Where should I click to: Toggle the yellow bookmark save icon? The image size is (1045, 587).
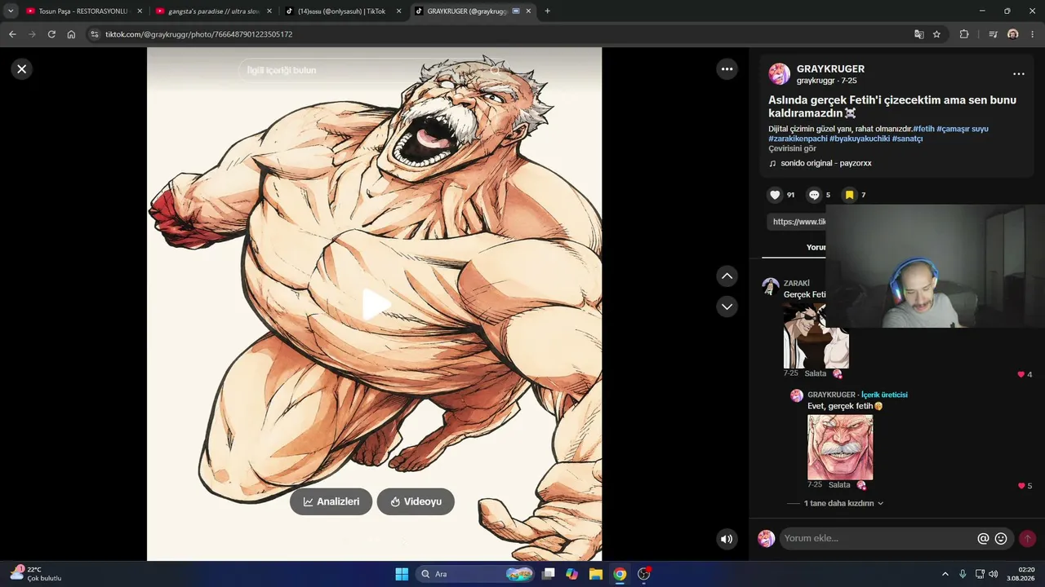click(x=849, y=195)
